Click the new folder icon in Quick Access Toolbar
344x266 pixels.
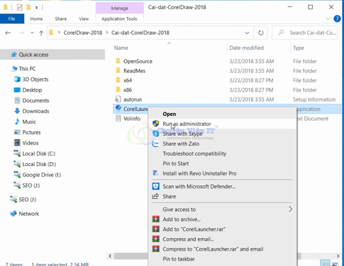coord(29,7)
